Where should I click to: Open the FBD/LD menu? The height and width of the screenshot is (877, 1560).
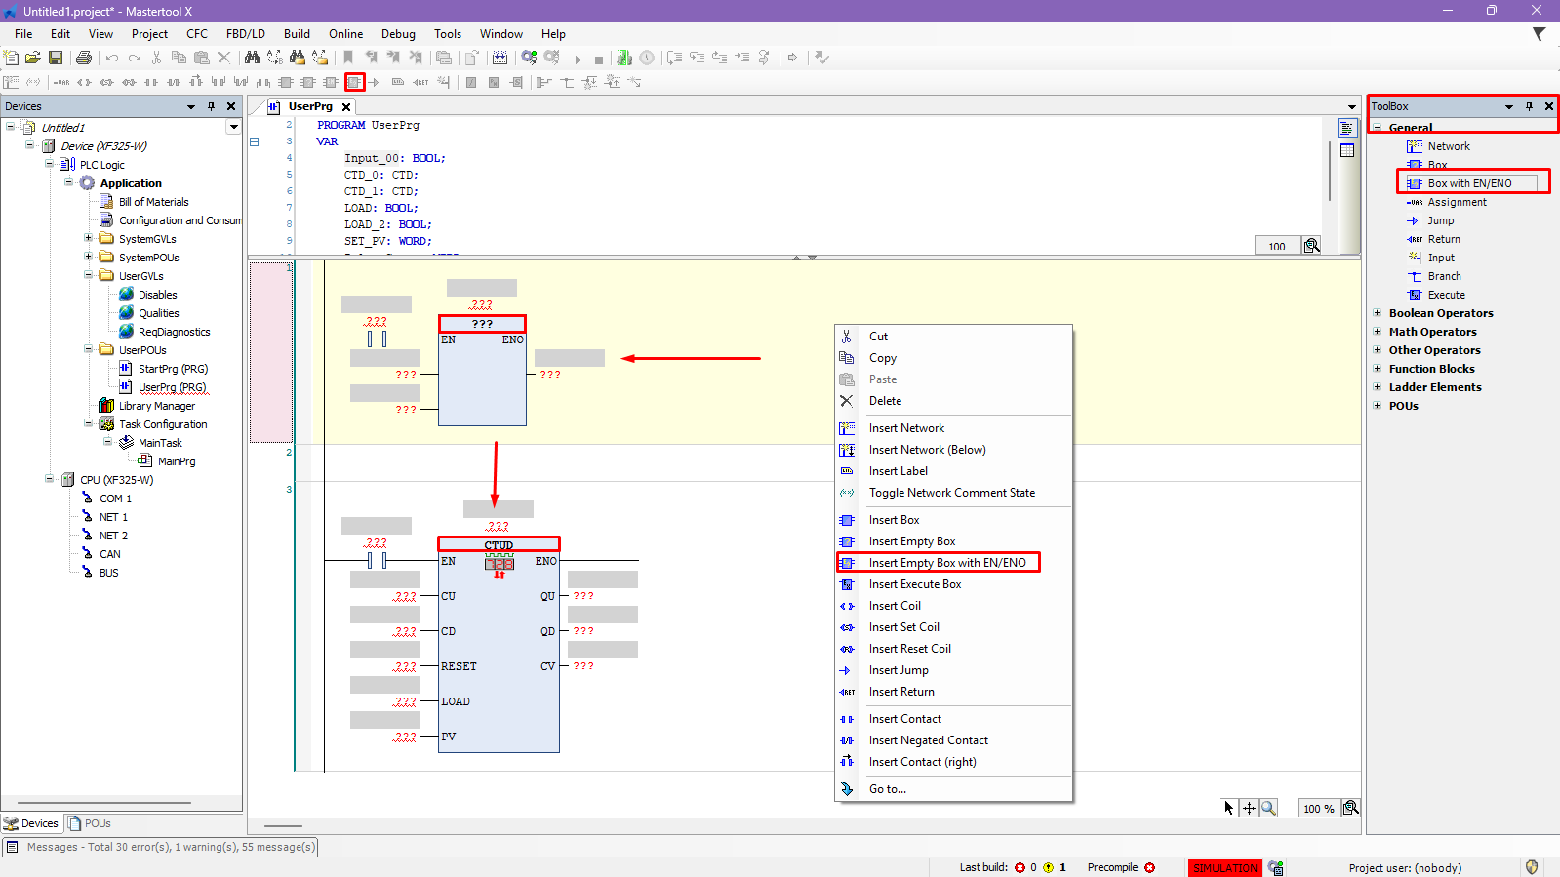tap(245, 34)
